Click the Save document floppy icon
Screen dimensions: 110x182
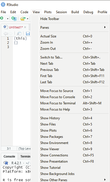click(x=28, y=34)
